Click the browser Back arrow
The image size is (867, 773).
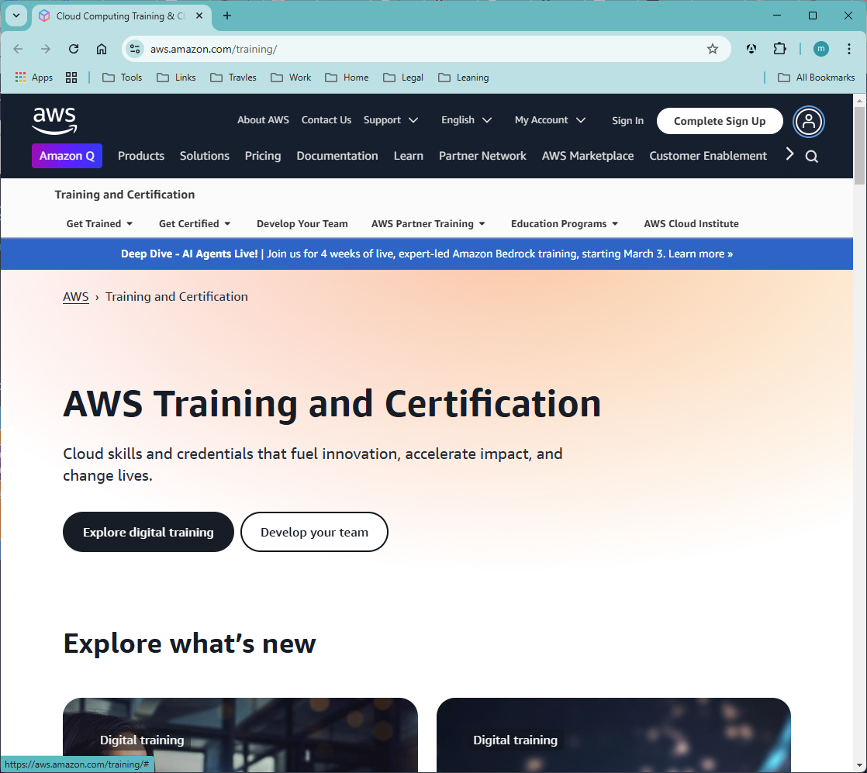[x=19, y=49]
